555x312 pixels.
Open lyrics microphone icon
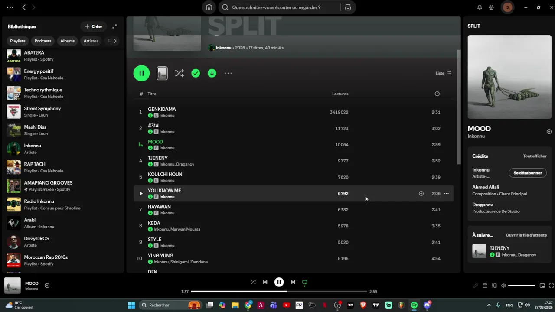click(476, 286)
